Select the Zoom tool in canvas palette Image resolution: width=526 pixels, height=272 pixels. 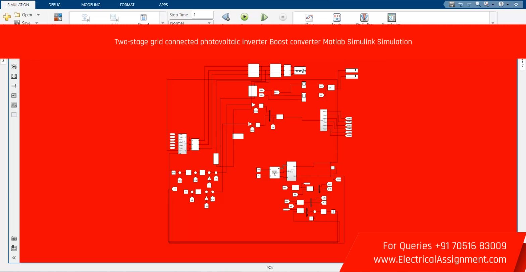(x=14, y=67)
